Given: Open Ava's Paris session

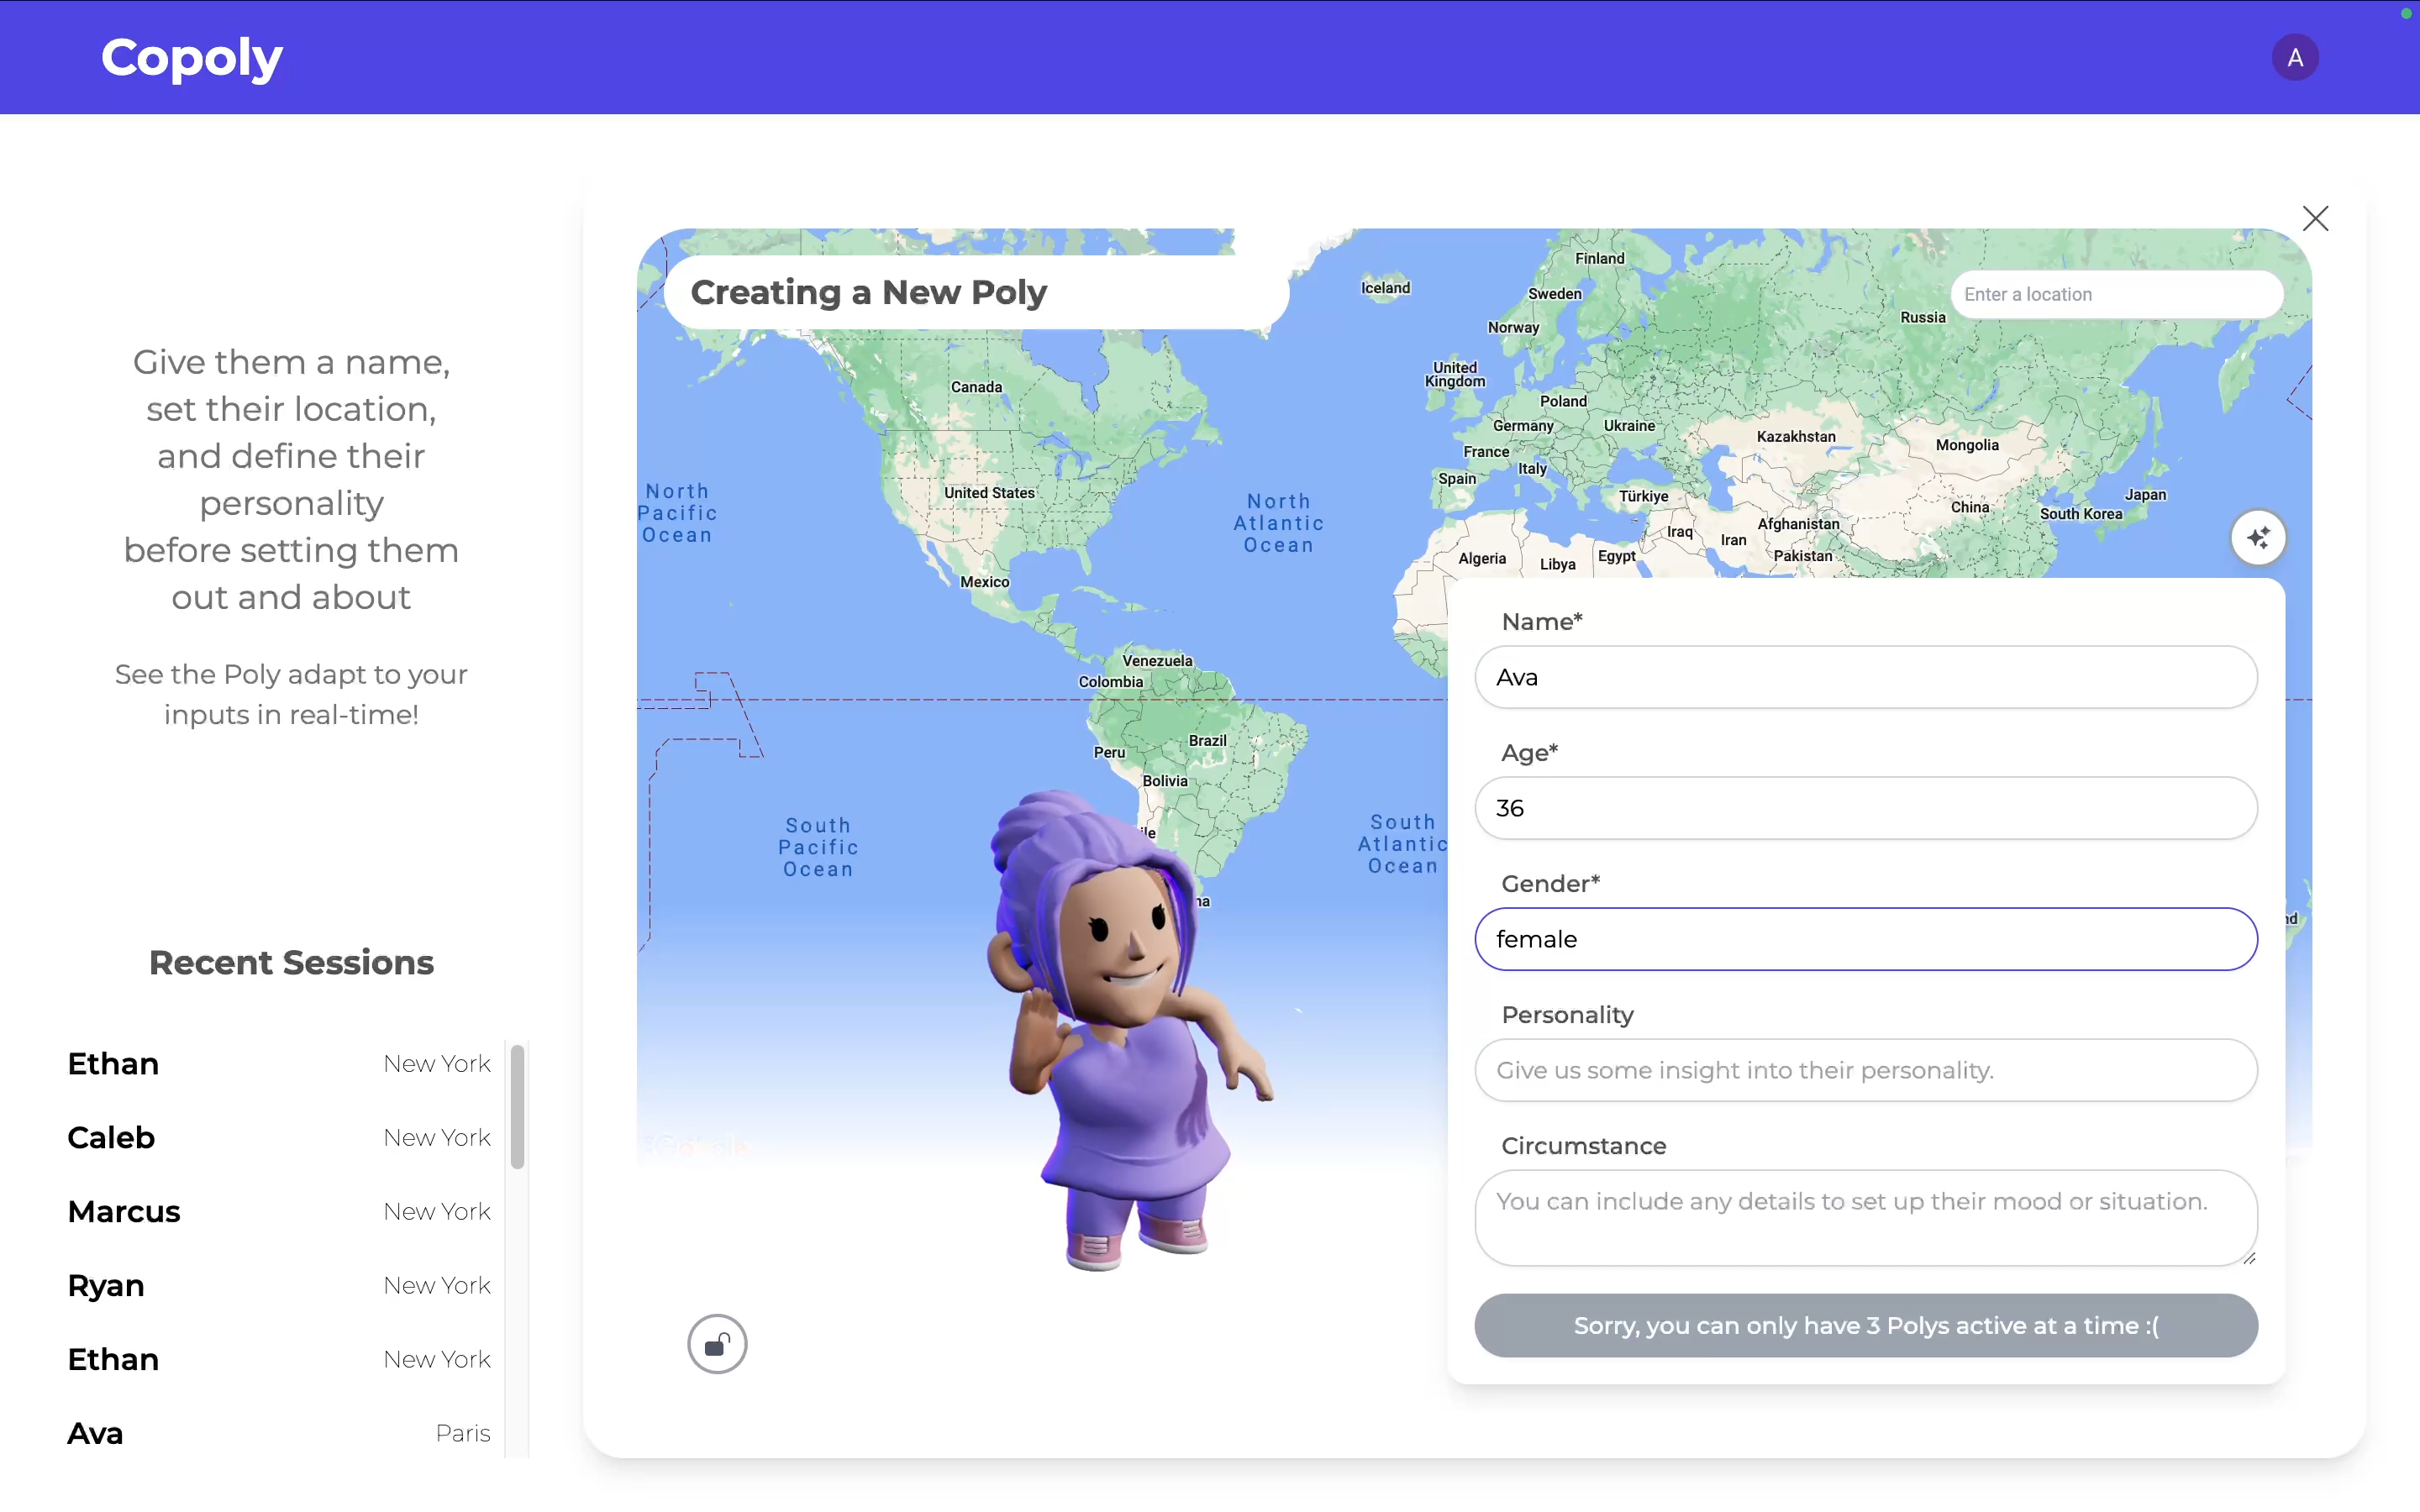Looking at the screenshot, I should 279,1433.
